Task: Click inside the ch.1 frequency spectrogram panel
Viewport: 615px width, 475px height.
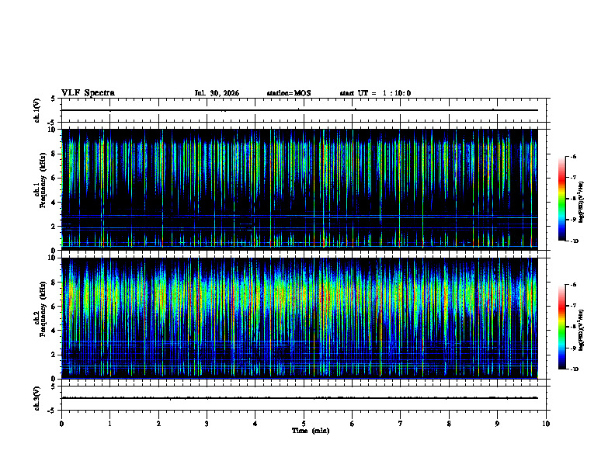Action: [x=300, y=189]
